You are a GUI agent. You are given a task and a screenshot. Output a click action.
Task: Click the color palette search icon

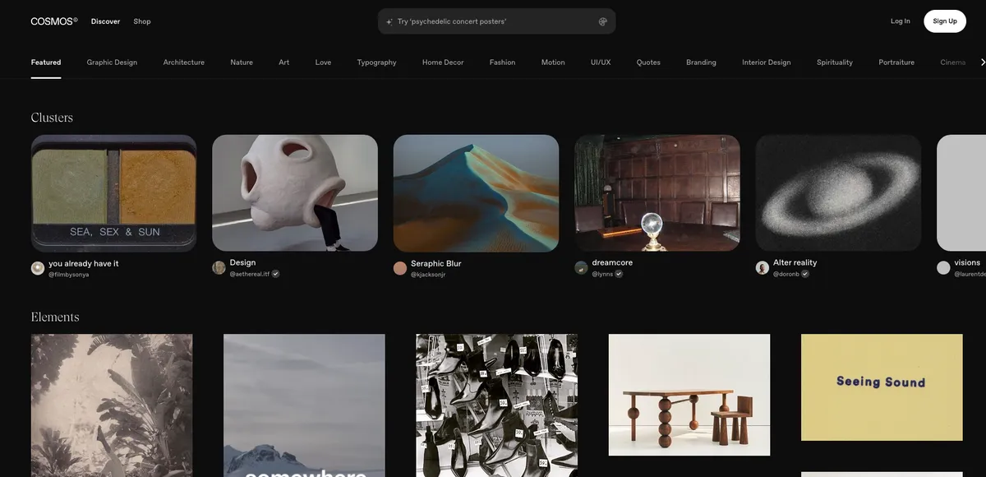pos(603,21)
